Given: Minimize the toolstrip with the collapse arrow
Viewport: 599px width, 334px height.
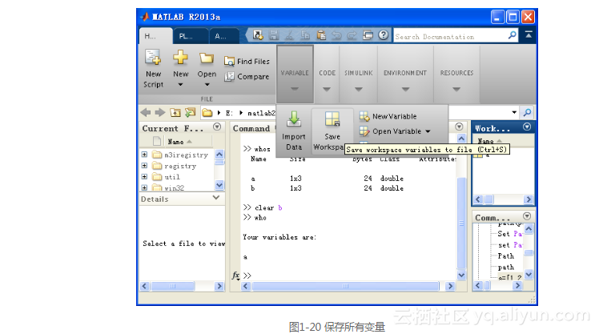Looking at the screenshot, I should 529,34.
